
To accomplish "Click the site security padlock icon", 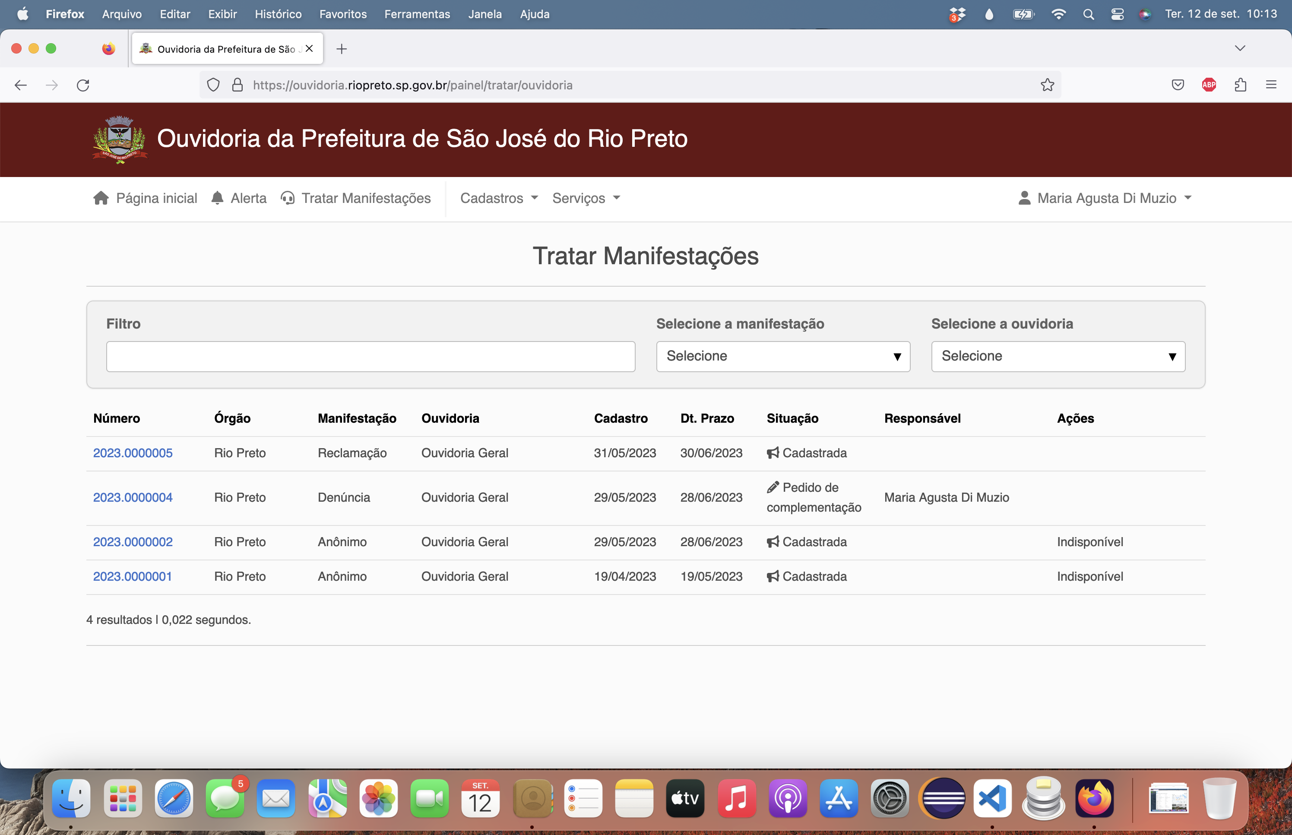I will (237, 85).
